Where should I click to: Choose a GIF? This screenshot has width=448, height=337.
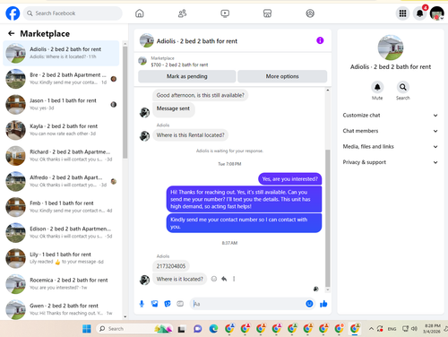[x=180, y=304]
